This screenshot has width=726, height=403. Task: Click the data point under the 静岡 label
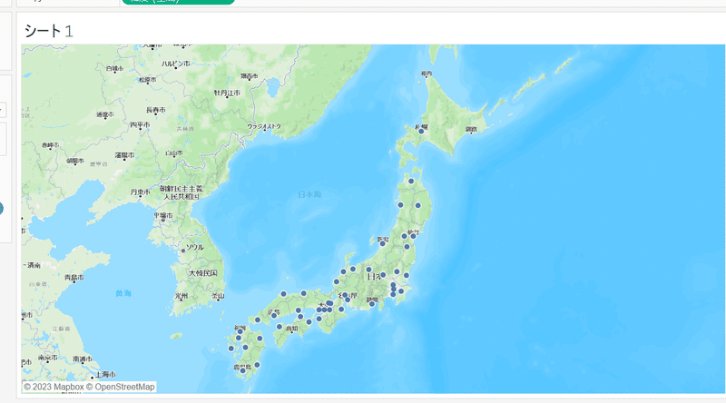point(372,304)
